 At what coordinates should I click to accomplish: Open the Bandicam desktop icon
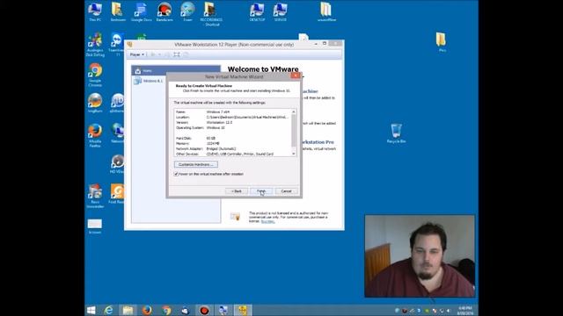click(x=165, y=11)
